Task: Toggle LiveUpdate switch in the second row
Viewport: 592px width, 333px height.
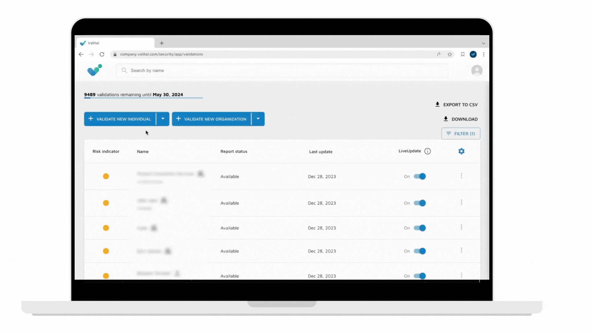Action: click(420, 203)
